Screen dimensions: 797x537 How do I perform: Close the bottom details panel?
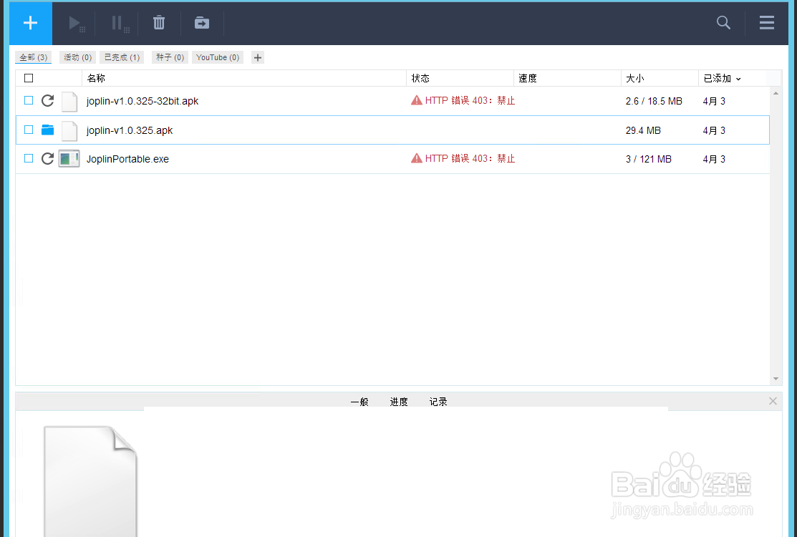(x=773, y=401)
